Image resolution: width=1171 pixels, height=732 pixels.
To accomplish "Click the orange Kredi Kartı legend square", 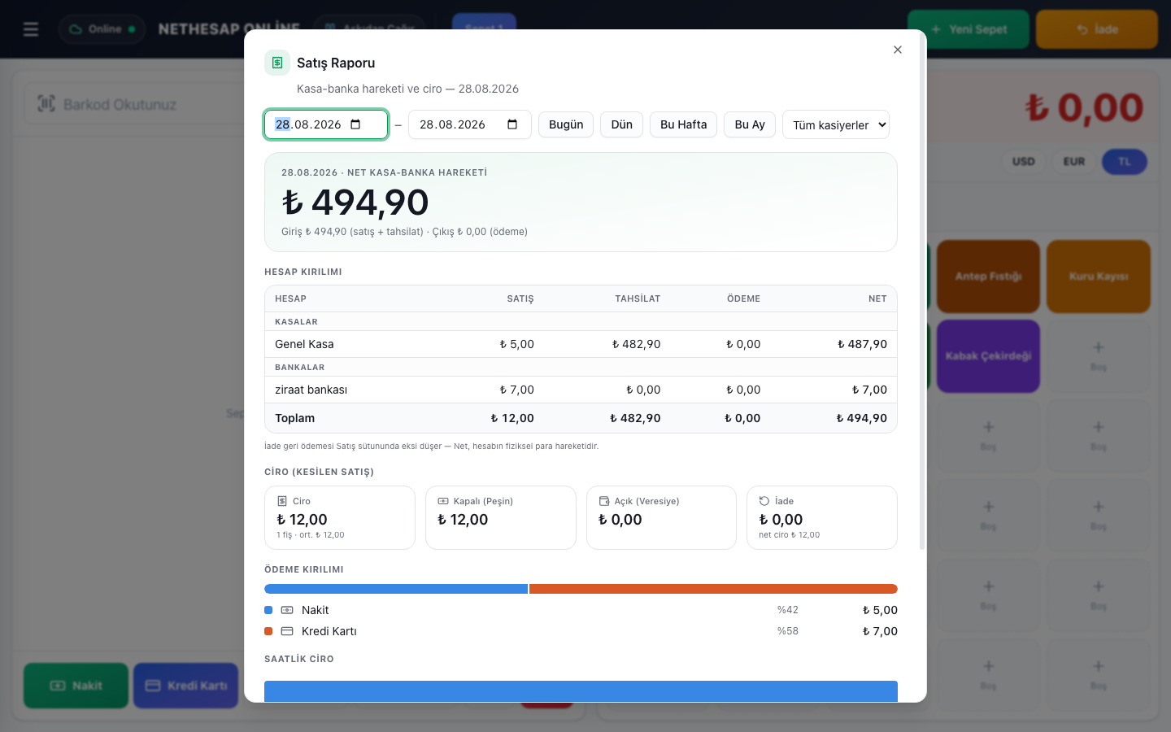I will 268,631.
